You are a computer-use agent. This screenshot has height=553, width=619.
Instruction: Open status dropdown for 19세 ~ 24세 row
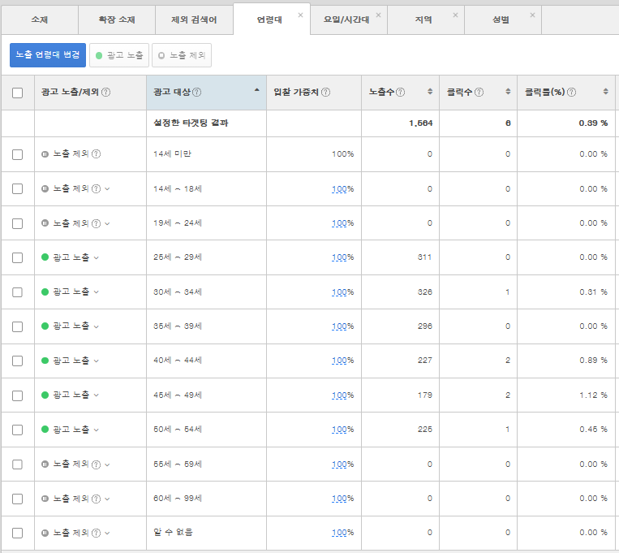click(107, 224)
